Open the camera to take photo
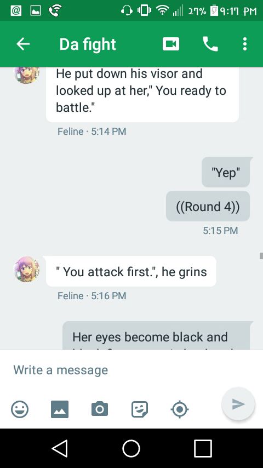The width and height of the screenshot is (263, 468). click(x=99, y=409)
